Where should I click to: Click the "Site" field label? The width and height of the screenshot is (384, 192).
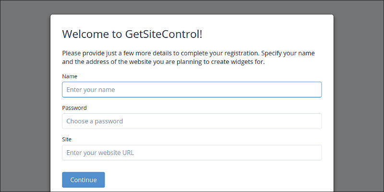[x=67, y=139]
